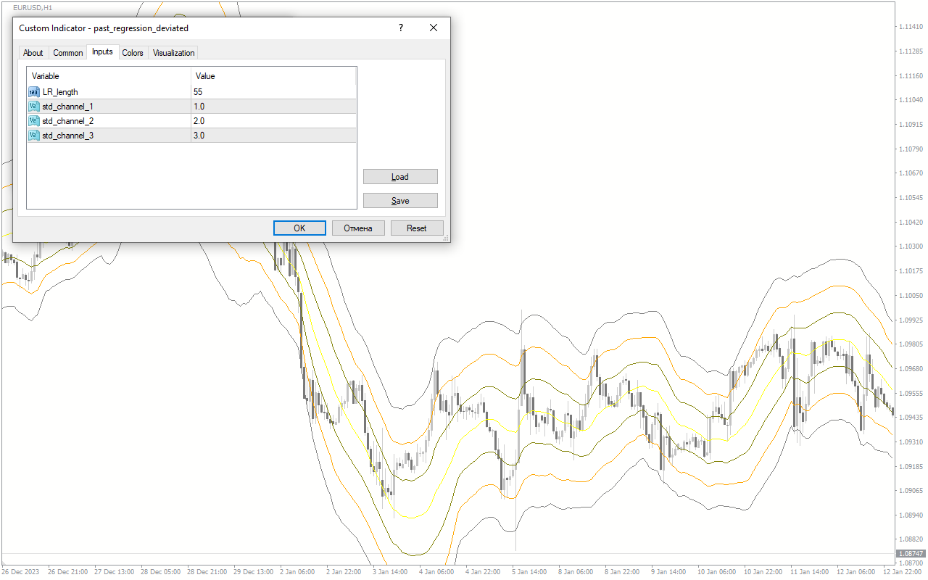Click the Value column header

click(x=273, y=76)
